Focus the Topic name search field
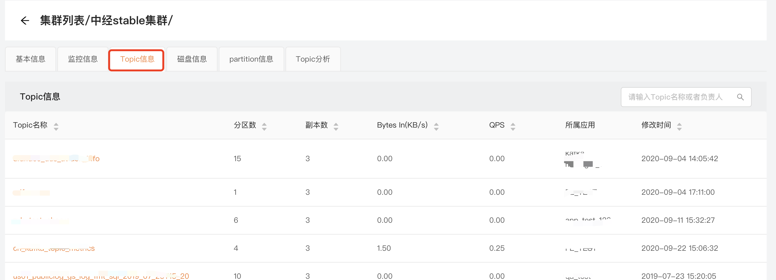This screenshot has width=776, height=280. [x=676, y=97]
